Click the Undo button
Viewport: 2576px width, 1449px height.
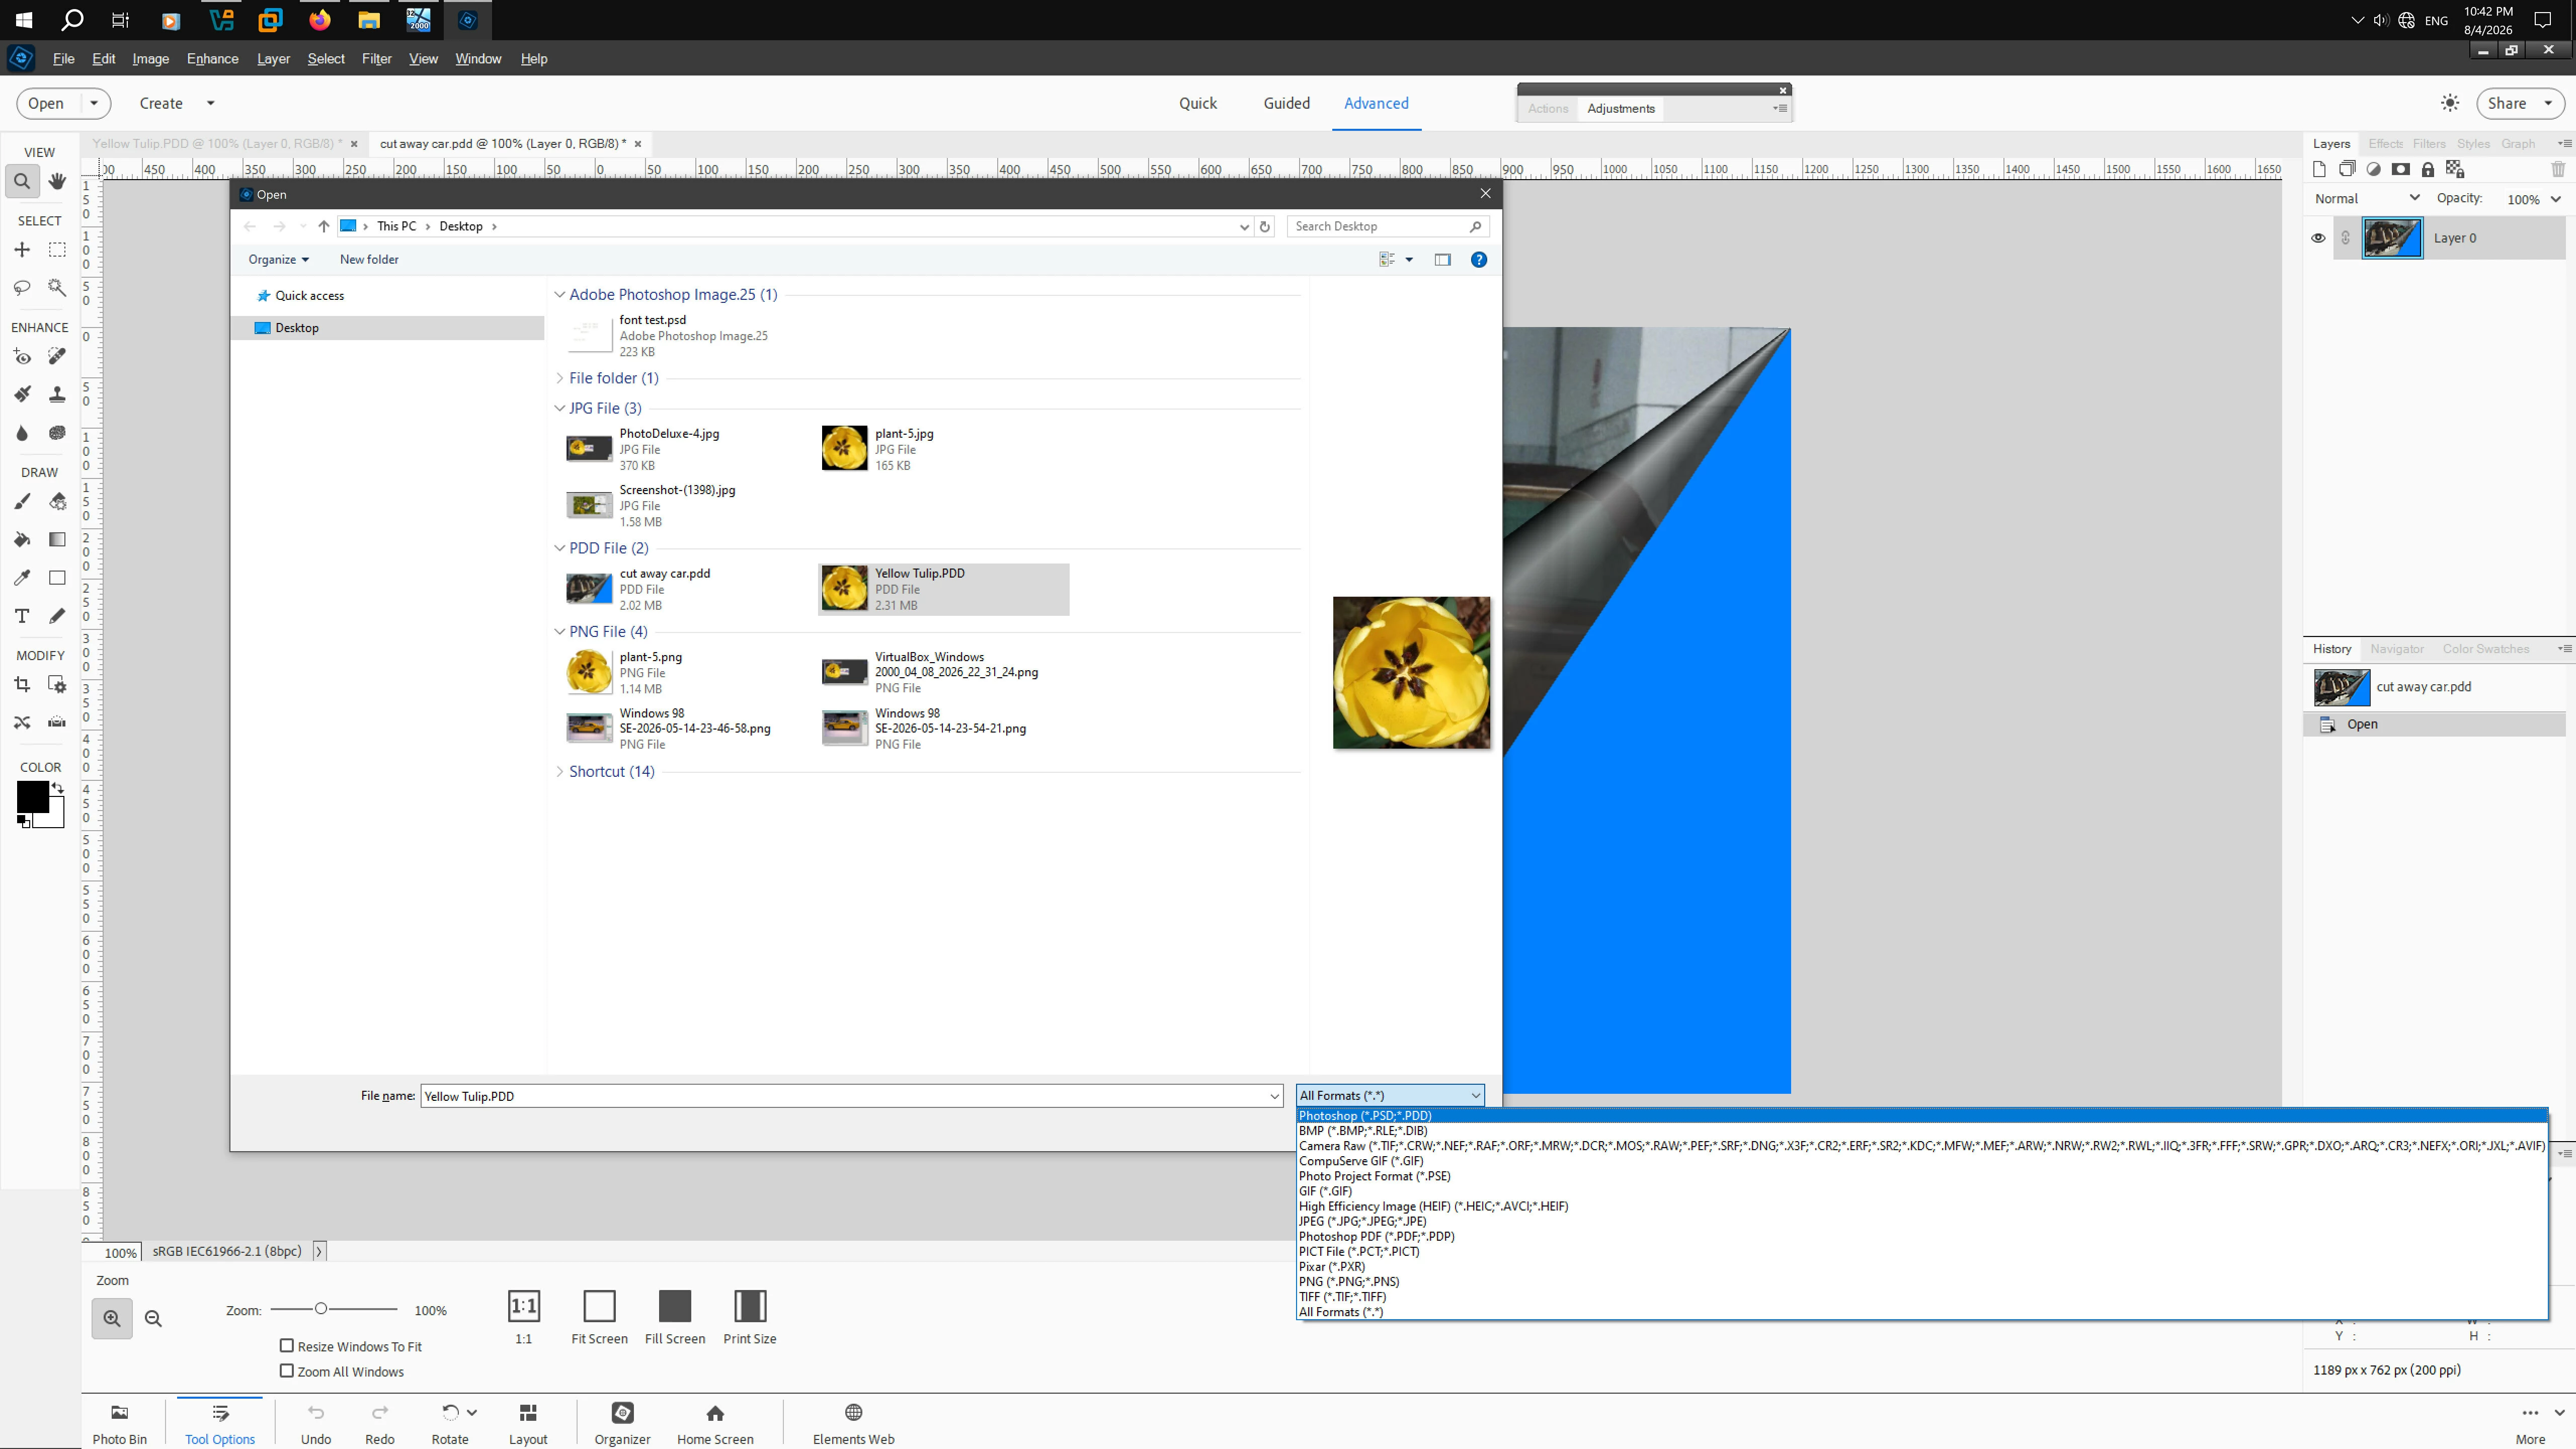316,1423
